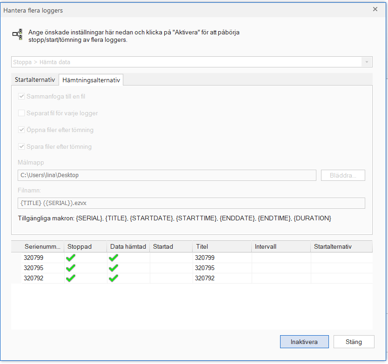
Task: Click Stoppad checkmark for logger 320799
Action: [71, 258]
